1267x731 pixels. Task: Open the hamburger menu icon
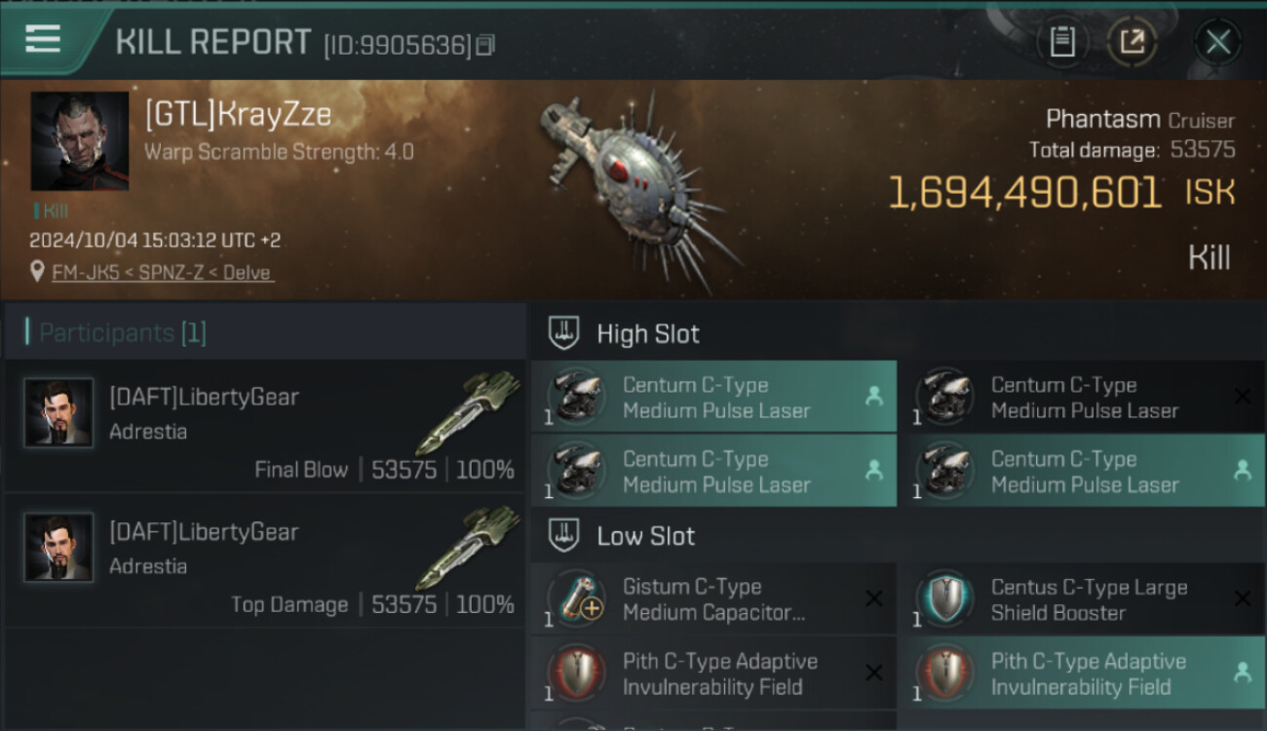click(43, 39)
